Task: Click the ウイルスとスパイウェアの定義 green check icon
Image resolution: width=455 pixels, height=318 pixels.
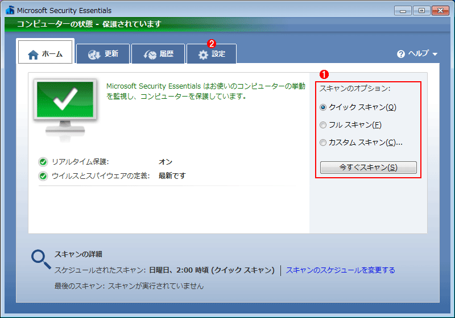Action: pos(43,176)
